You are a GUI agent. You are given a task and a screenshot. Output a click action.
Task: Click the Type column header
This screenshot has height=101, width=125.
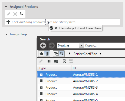pyautogui.click(x=54, y=68)
